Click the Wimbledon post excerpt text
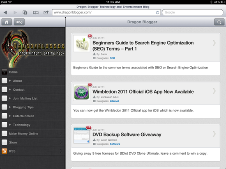This screenshot has width=226, height=169. pyautogui.click(x=133, y=110)
